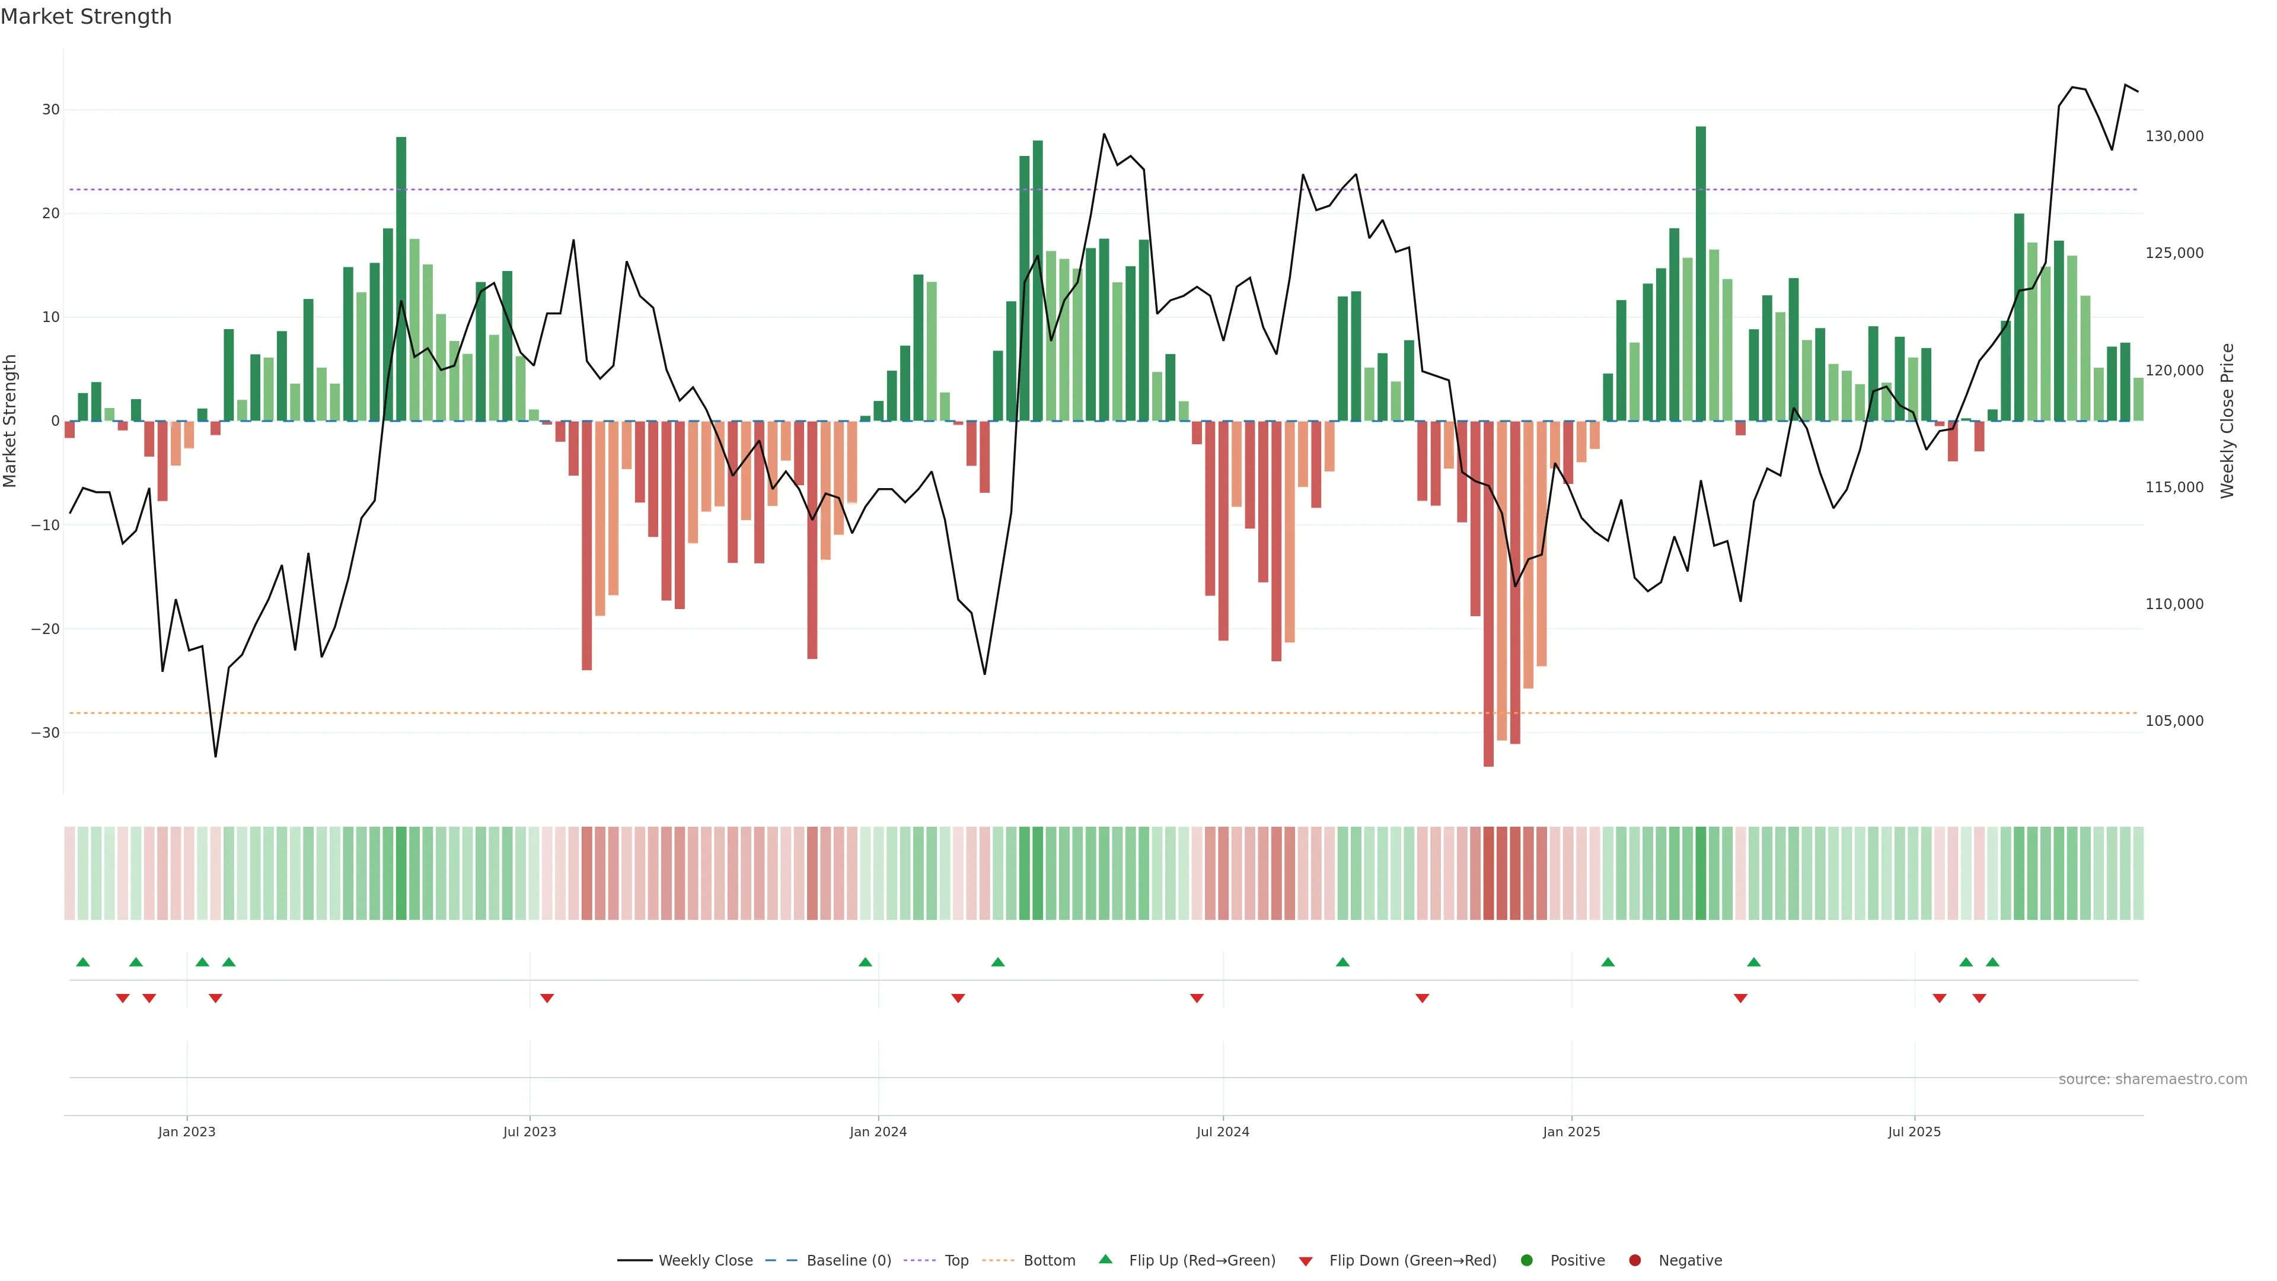Click the Flip Down marker just before Jul 2024
Viewport: 2277px width, 1281px height.
click(1197, 998)
